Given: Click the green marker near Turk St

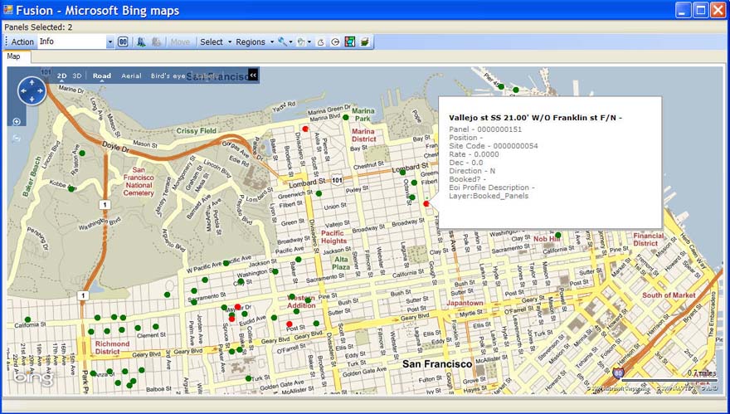Looking at the screenshot, I should (248, 378).
